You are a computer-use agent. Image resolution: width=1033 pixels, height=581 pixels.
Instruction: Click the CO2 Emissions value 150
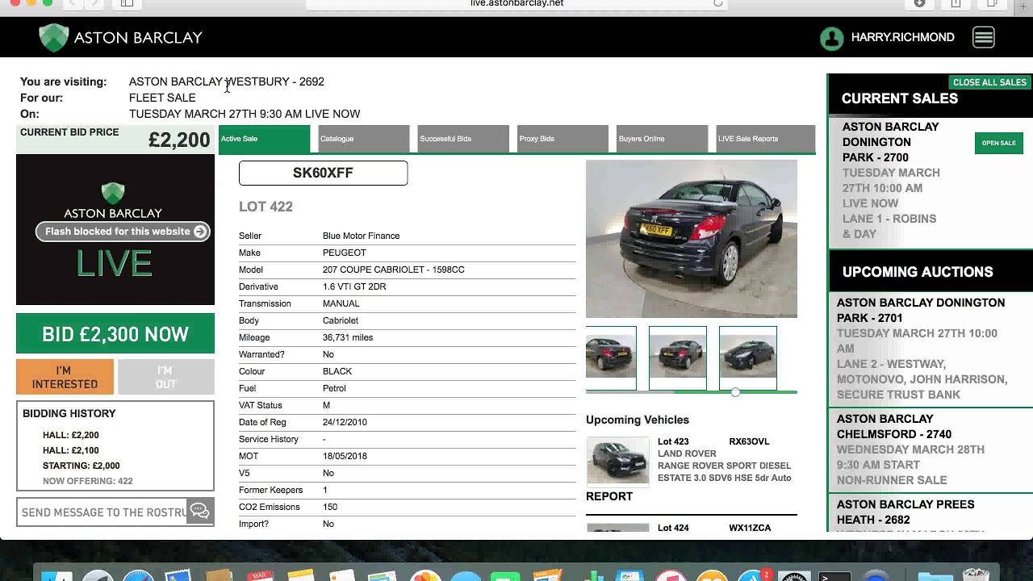(330, 507)
